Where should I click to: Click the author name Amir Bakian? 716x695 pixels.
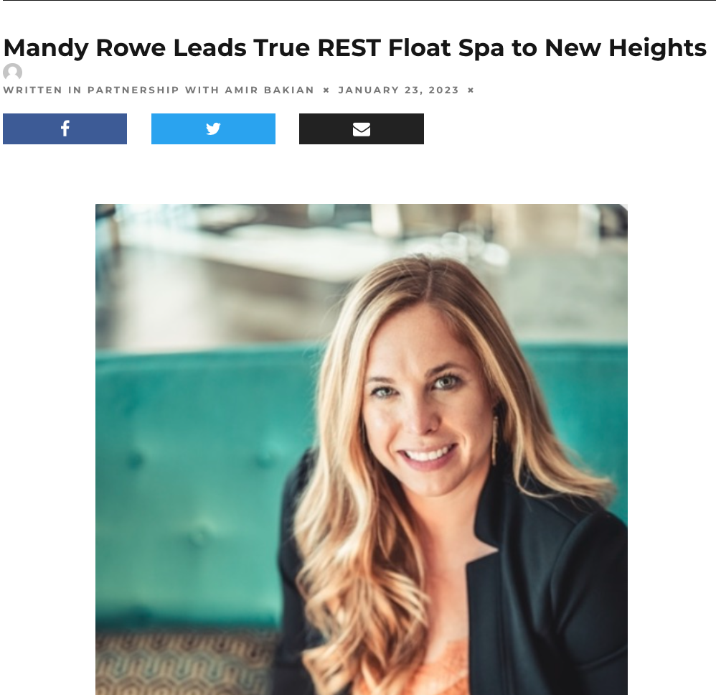270,90
